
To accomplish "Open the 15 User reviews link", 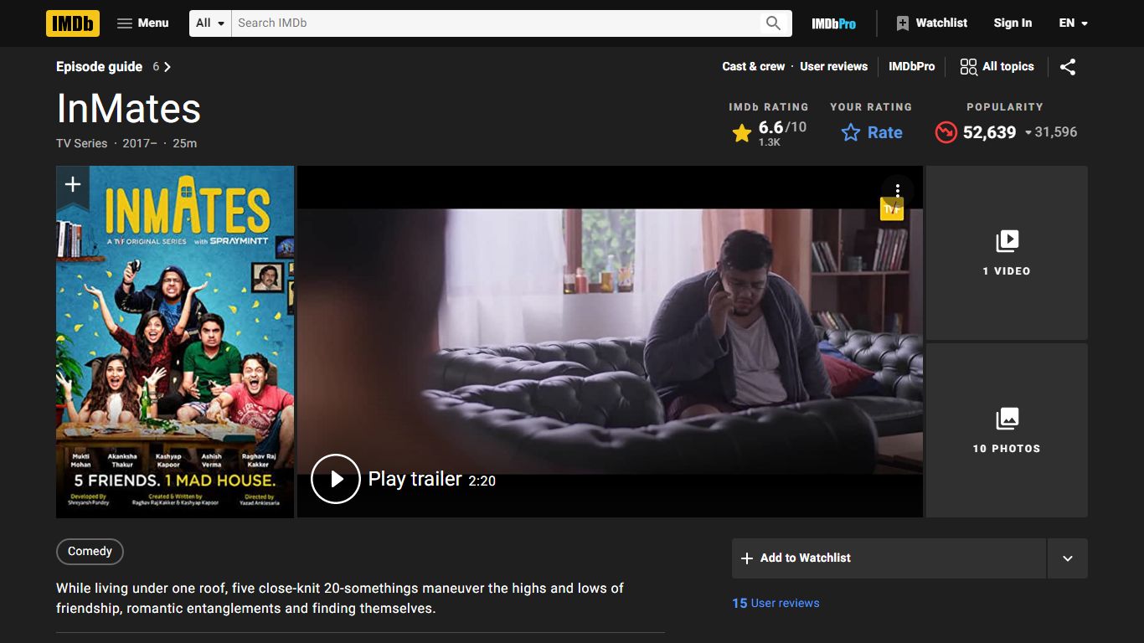I will coord(776,603).
